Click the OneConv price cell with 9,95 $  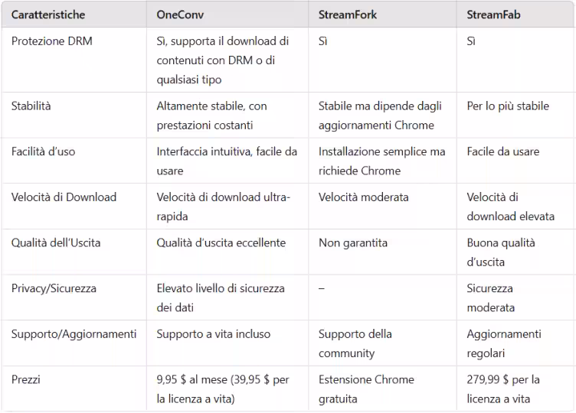(223, 389)
